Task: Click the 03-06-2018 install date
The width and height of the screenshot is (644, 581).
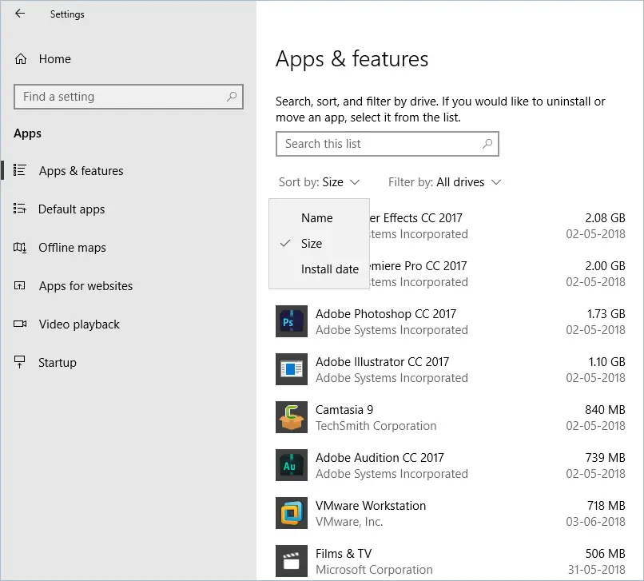Action: tap(595, 522)
